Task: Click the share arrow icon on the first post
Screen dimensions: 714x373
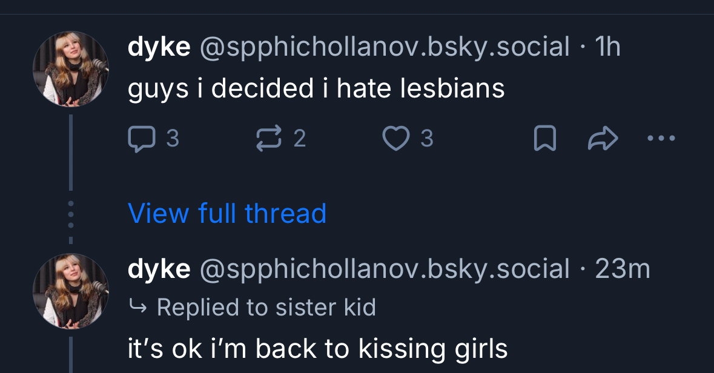Action: [603, 140]
